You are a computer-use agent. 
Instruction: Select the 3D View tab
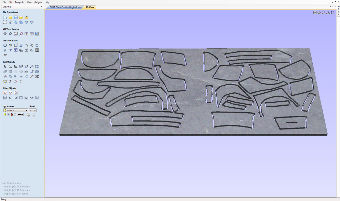pos(90,7)
